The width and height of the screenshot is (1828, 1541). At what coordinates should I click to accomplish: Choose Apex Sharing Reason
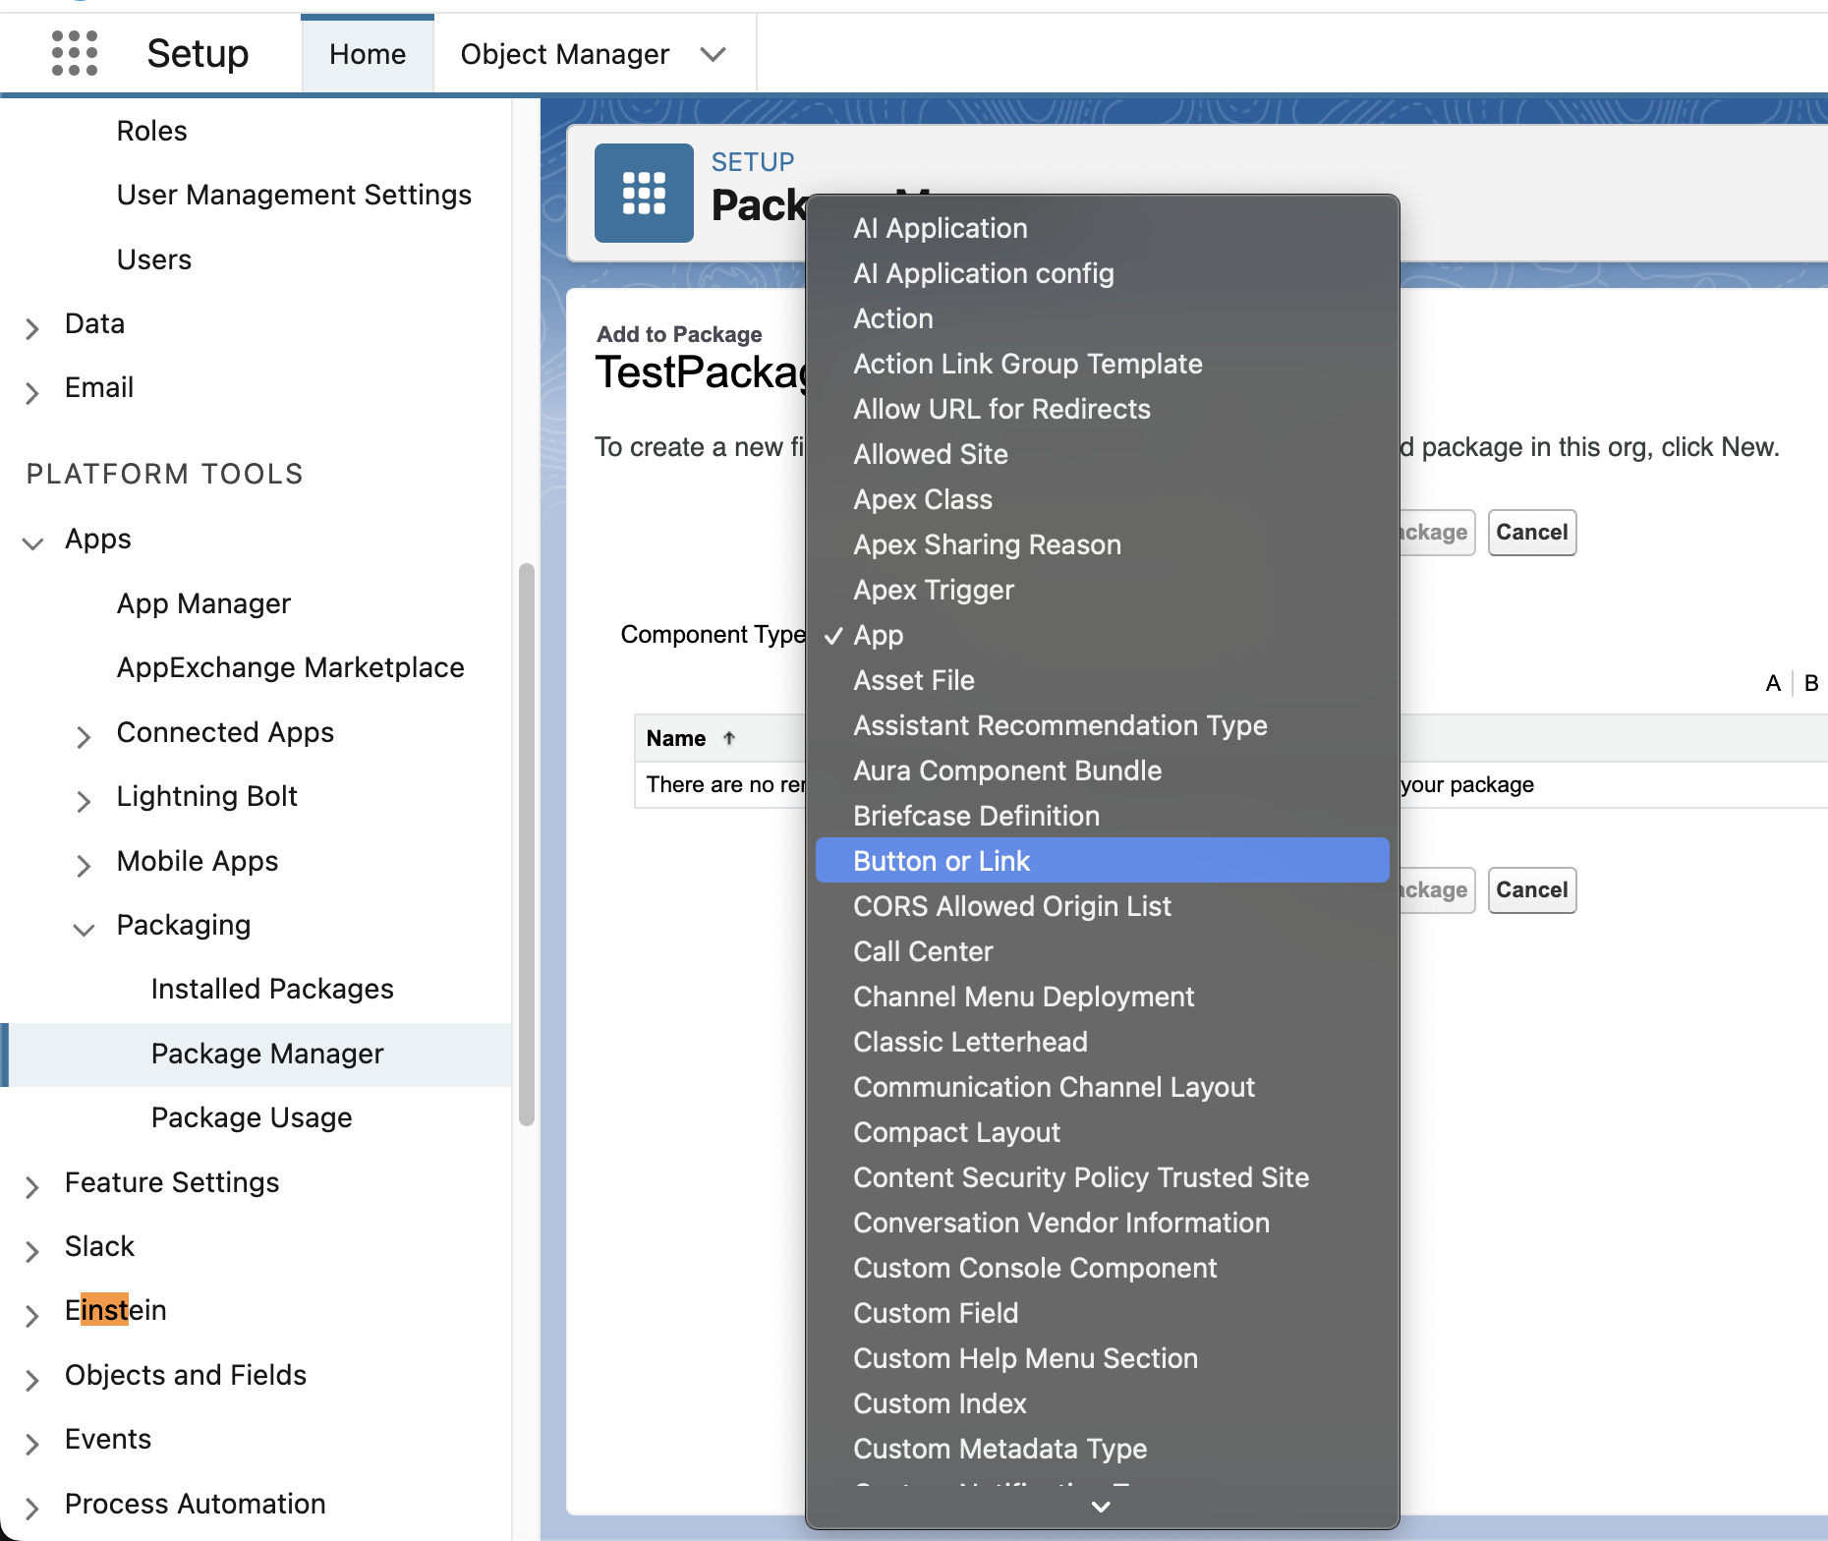click(x=1103, y=544)
